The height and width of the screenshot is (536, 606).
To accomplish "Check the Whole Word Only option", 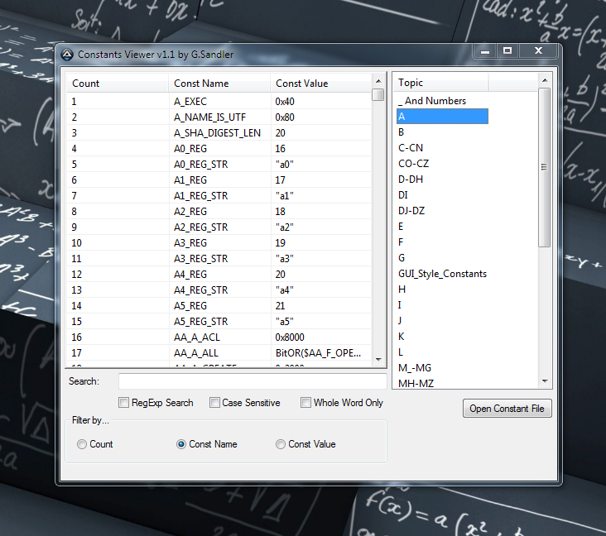I will 306,403.
